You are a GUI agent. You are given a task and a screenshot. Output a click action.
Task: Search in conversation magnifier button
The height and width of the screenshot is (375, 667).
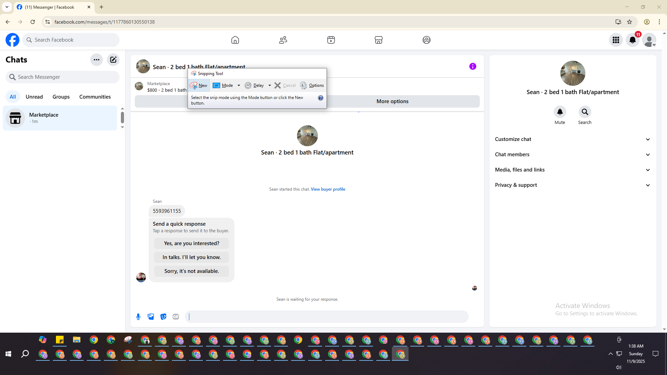[x=585, y=112]
